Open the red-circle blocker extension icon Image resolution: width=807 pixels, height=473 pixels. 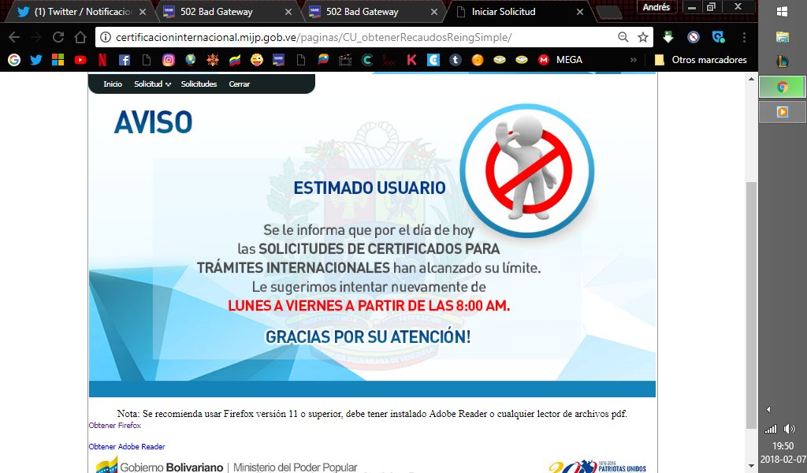click(x=694, y=37)
